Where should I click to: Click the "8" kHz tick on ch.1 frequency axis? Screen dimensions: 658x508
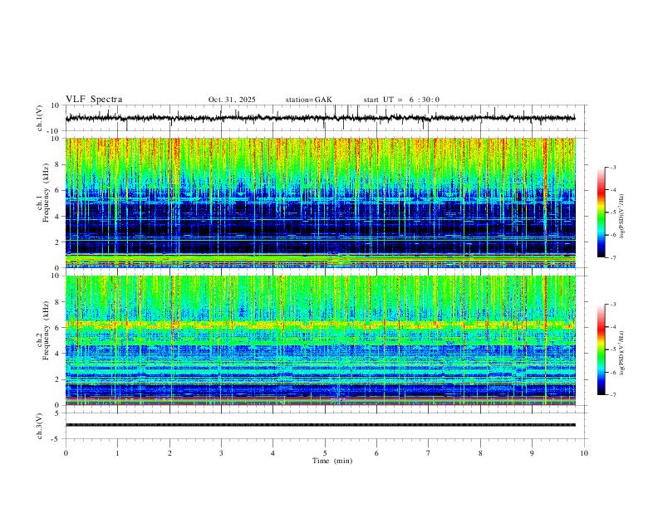pos(58,164)
